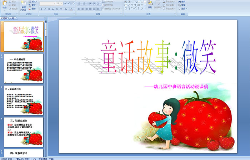Pick the text box shape in gallery
This screenshot has width=250, height=160.
tap(126, 2)
